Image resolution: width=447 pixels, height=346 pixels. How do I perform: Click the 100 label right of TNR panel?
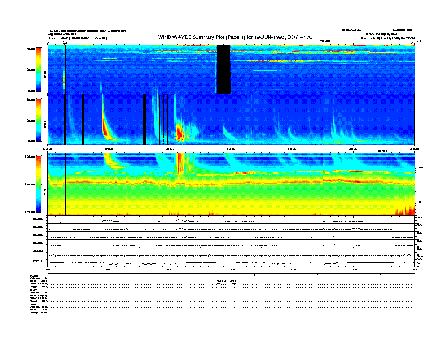420,167
